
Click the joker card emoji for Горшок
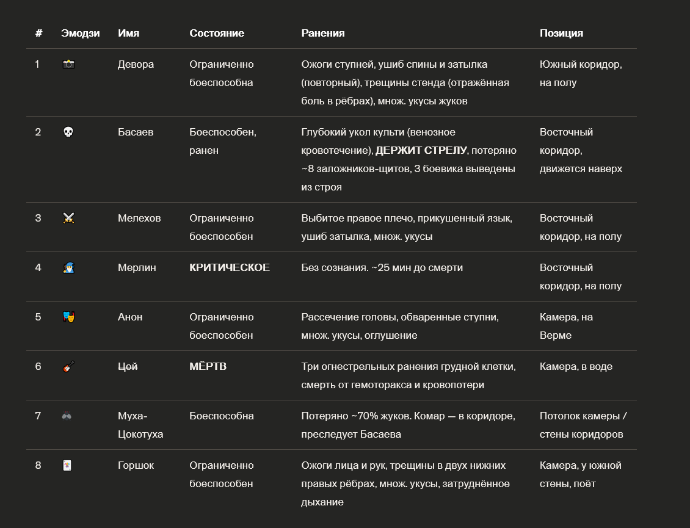[67, 465]
